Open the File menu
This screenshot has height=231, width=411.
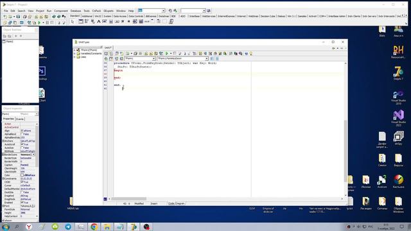[x=6, y=11]
